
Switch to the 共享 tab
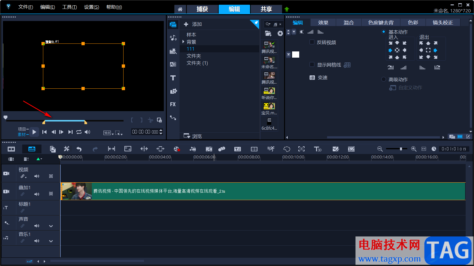pos(266,9)
